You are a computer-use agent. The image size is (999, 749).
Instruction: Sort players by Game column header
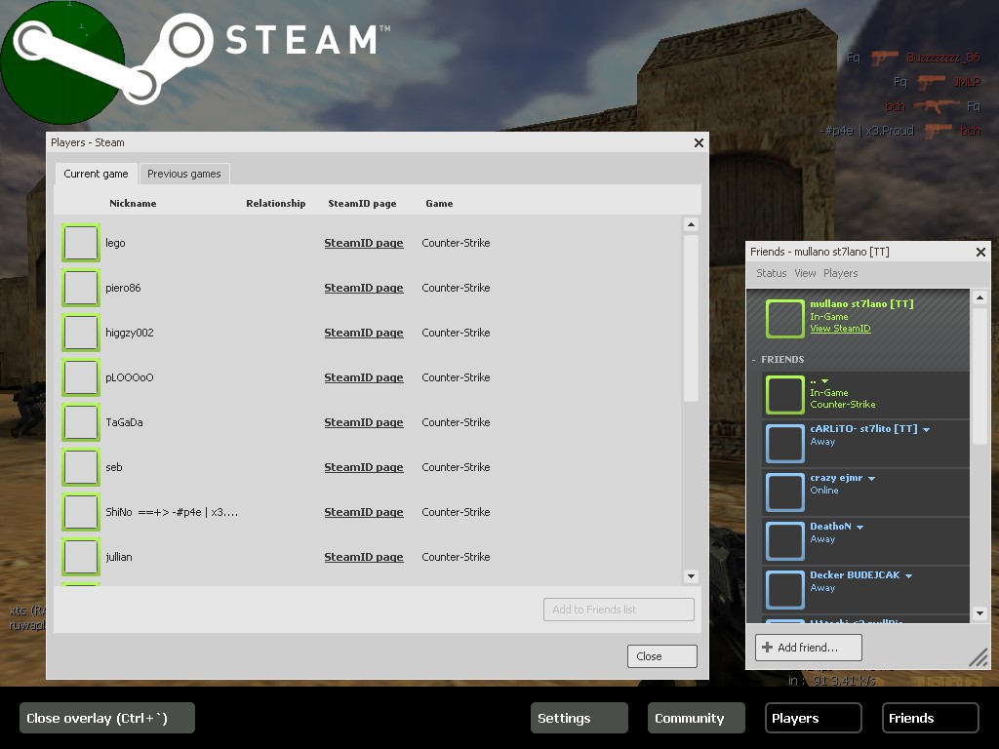click(439, 203)
